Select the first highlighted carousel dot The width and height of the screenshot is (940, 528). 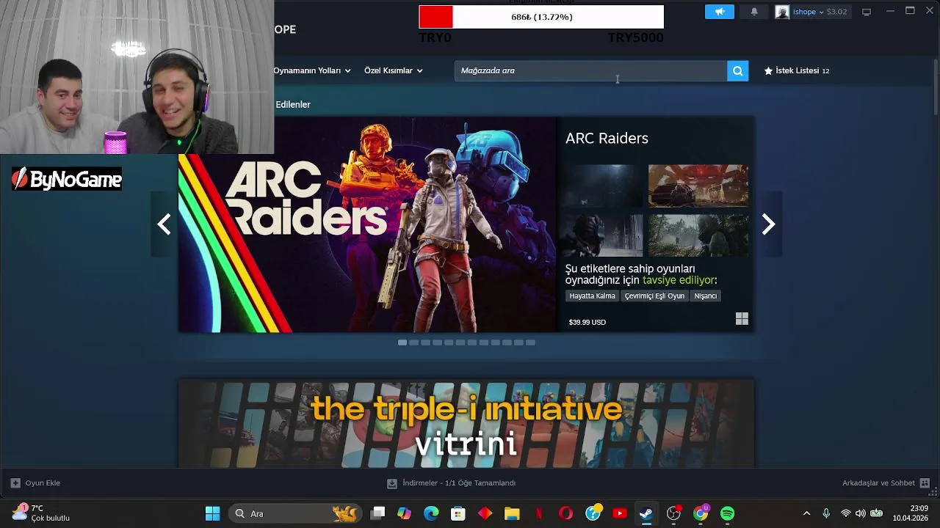402,342
